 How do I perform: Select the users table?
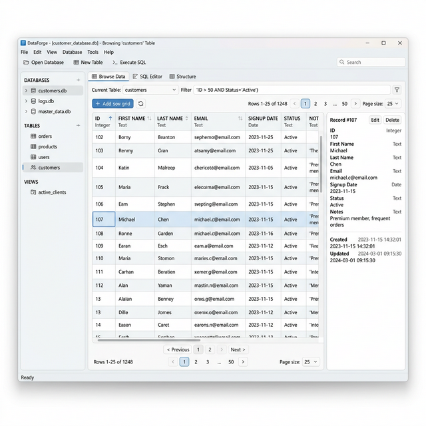[53, 157]
